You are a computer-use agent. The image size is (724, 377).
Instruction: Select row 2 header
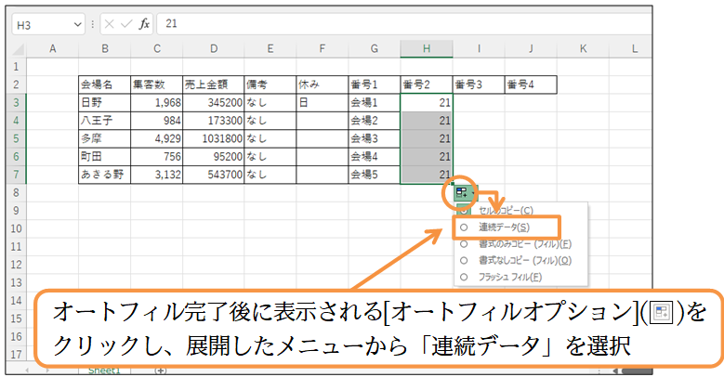tap(16, 84)
